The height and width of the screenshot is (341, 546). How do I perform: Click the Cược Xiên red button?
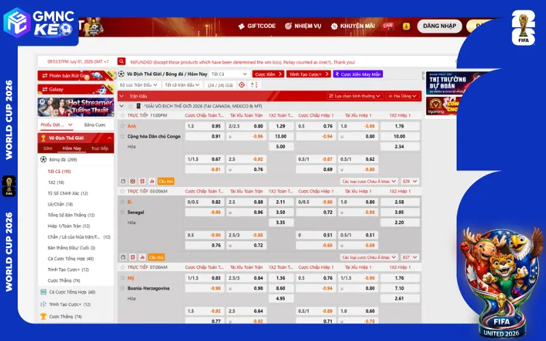268,74
